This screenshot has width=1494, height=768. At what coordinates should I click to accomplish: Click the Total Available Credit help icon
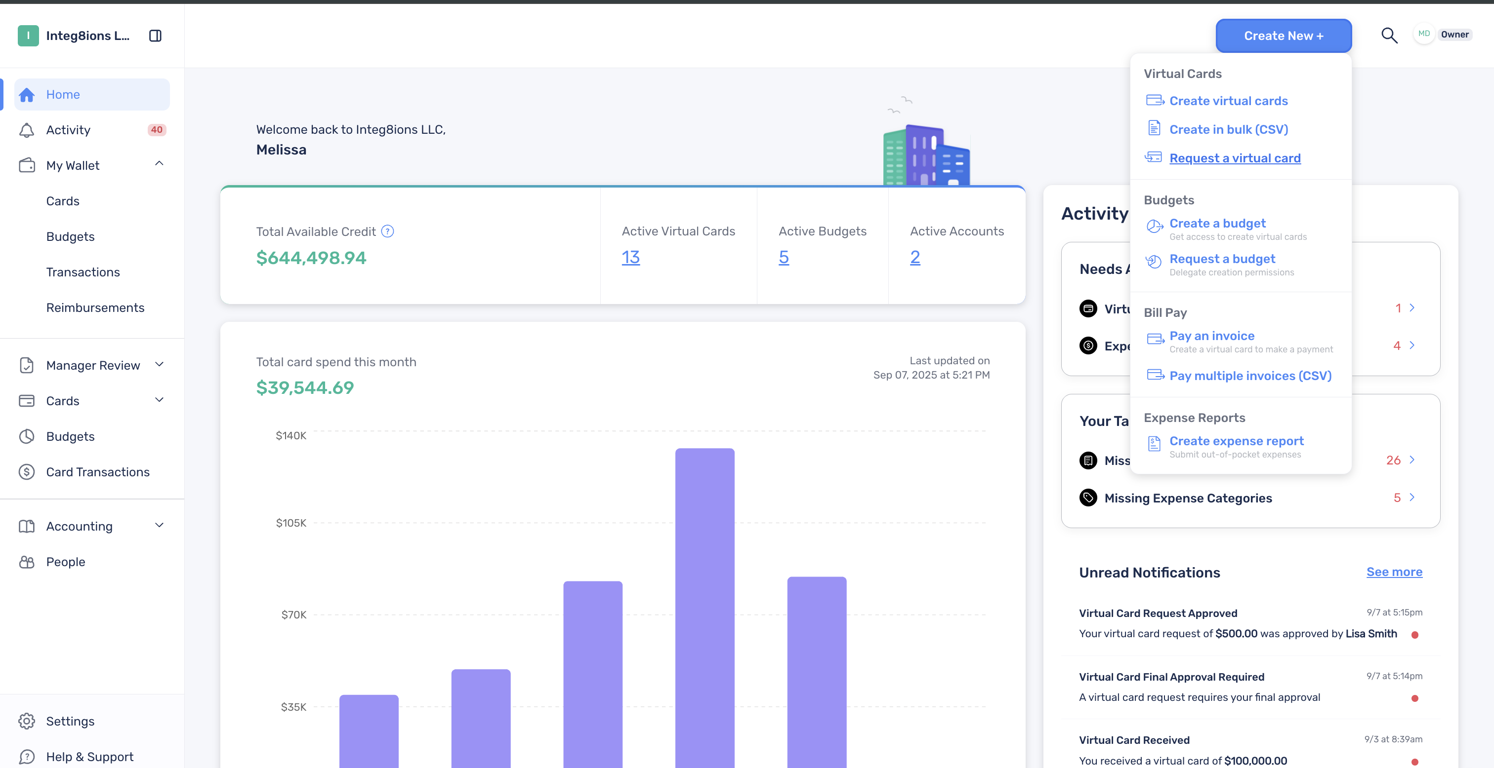click(387, 231)
